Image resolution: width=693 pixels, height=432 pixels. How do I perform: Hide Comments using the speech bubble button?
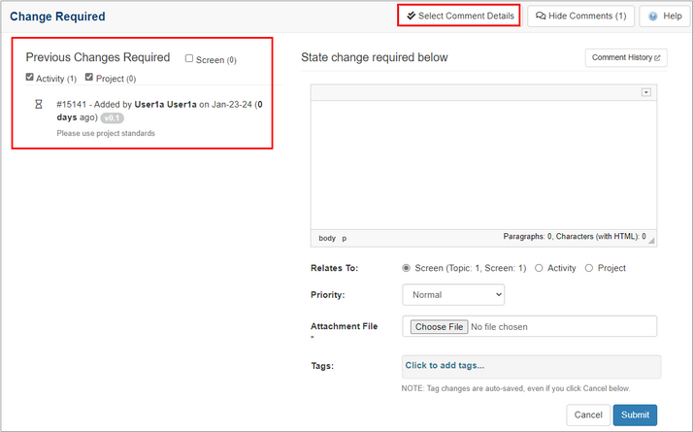coord(580,17)
